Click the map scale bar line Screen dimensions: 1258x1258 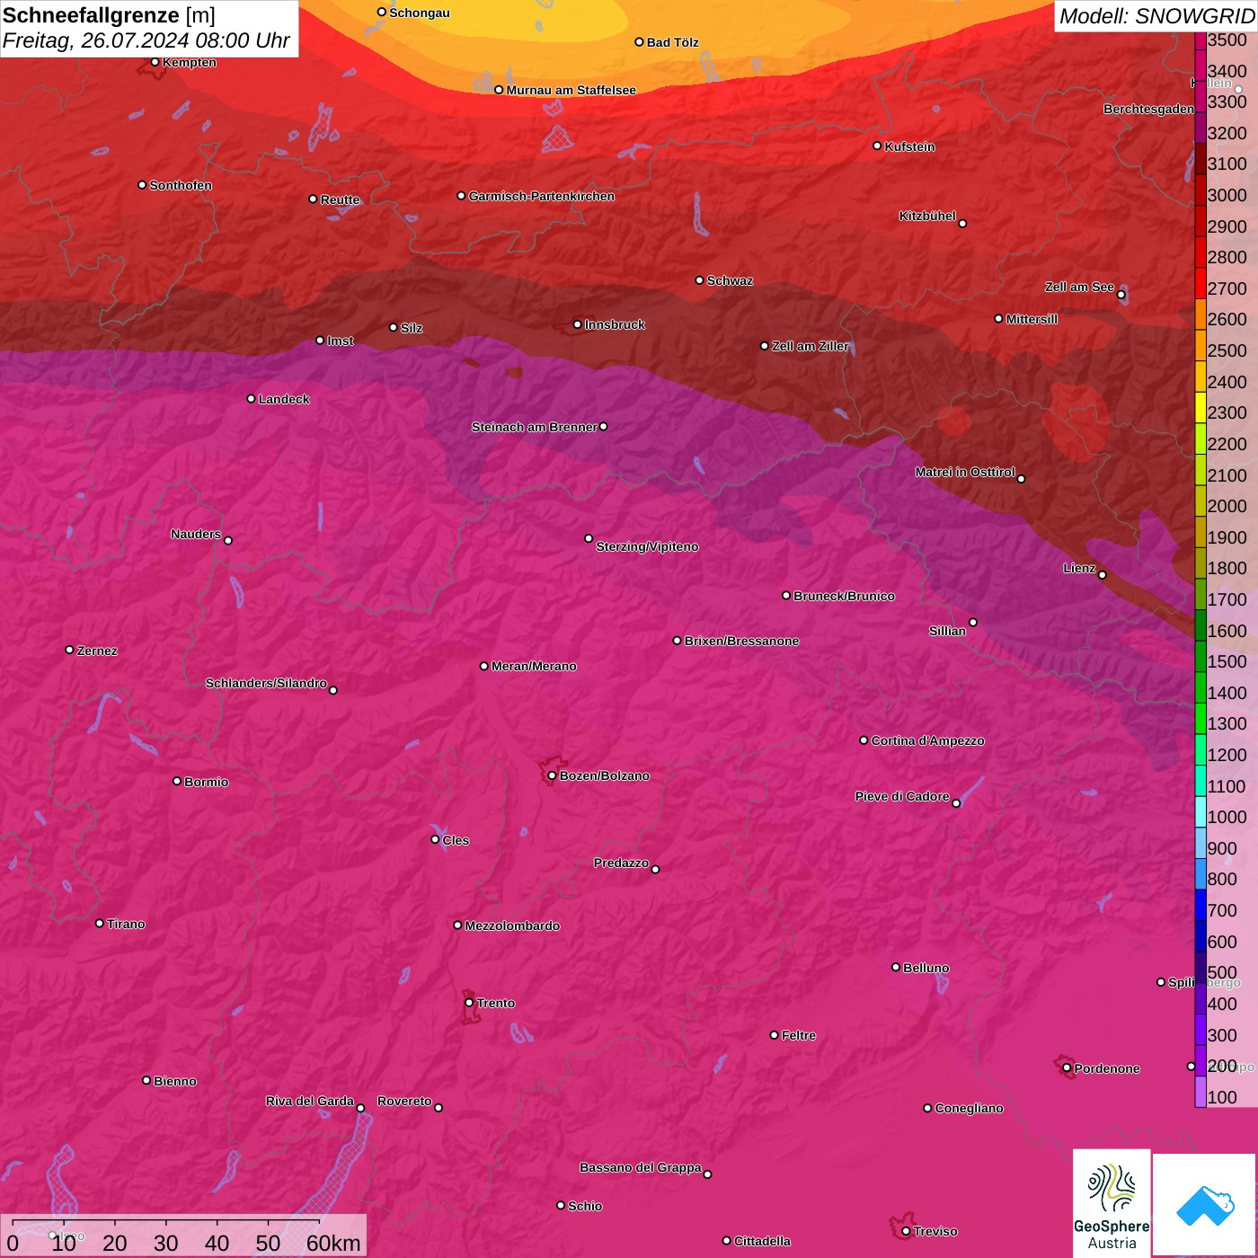tap(166, 1222)
